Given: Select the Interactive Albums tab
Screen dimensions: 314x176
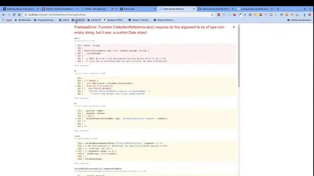Looking at the screenshot, I should [177, 9].
